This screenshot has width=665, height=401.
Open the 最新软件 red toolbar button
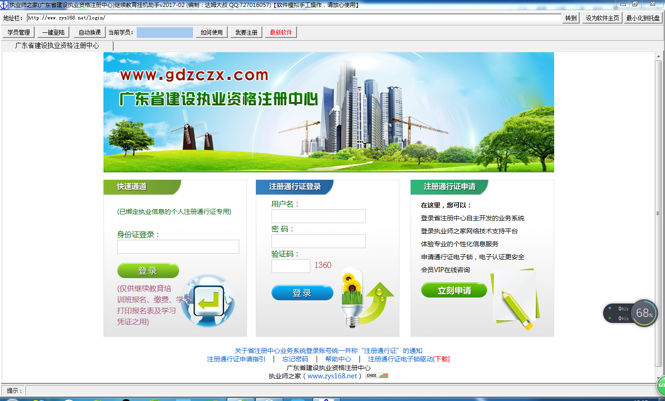pyautogui.click(x=281, y=32)
